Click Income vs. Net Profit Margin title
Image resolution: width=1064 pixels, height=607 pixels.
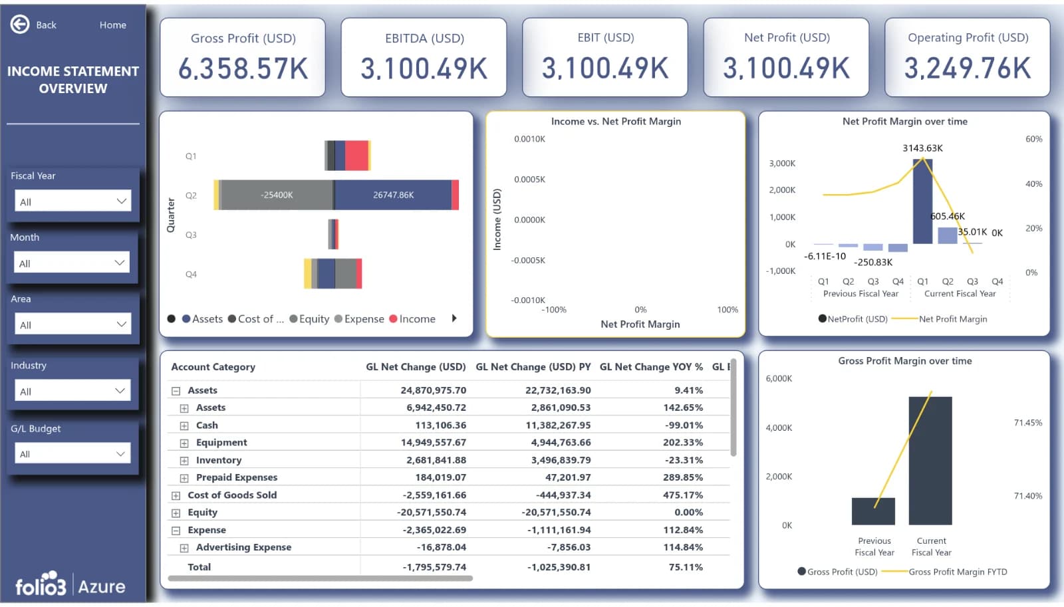click(616, 122)
